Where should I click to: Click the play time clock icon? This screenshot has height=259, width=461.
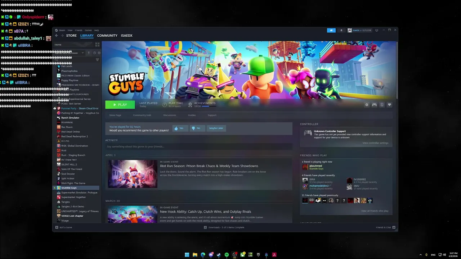(x=165, y=105)
